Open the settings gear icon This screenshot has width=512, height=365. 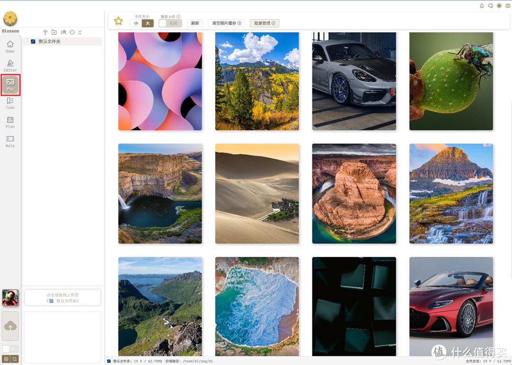(6, 359)
